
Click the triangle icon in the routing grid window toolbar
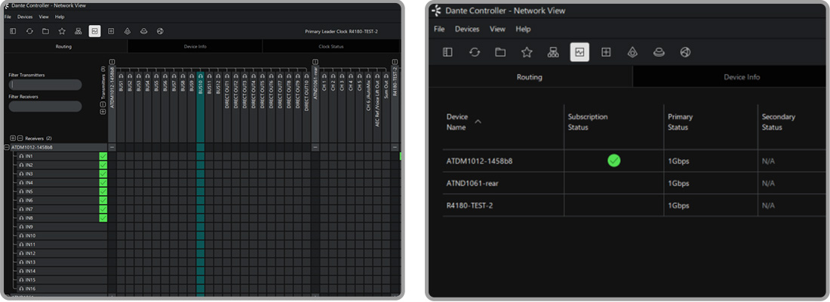click(127, 31)
